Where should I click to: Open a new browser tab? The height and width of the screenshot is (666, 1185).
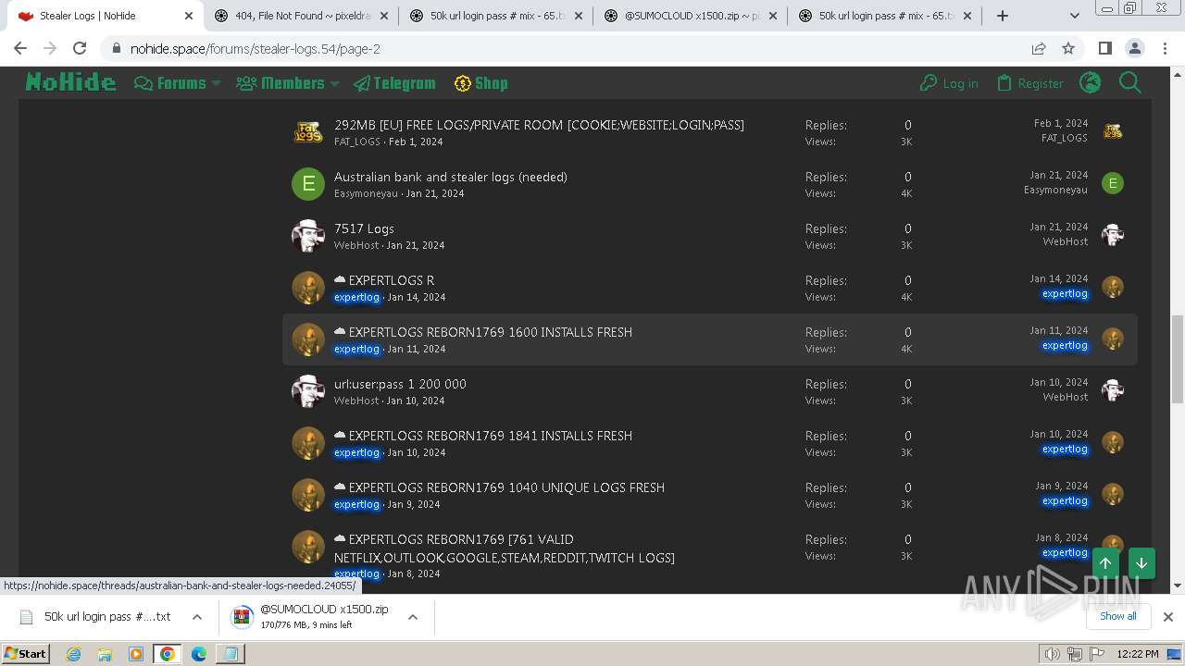(1003, 16)
